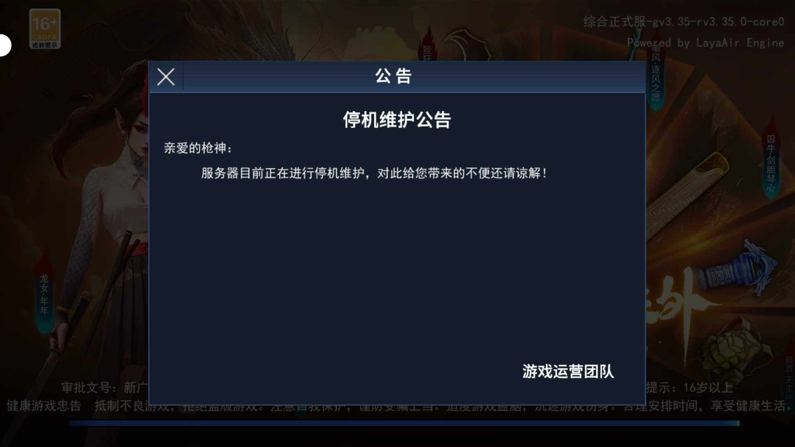Click the 健康游戏忠告 notice text
Screen dimensions: 795x447
coord(44,406)
